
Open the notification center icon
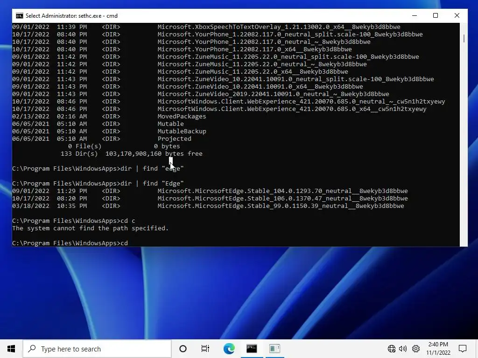(x=463, y=349)
